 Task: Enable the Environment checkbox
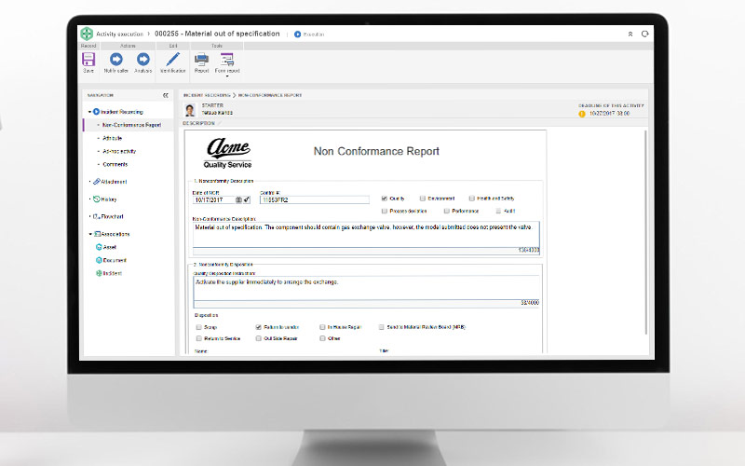(423, 199)
